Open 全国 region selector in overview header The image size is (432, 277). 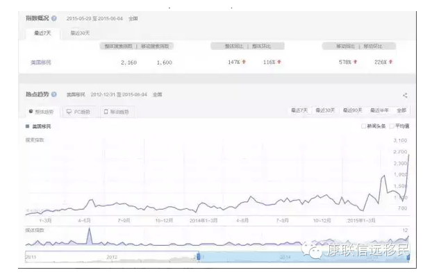[x=133, y=19]
